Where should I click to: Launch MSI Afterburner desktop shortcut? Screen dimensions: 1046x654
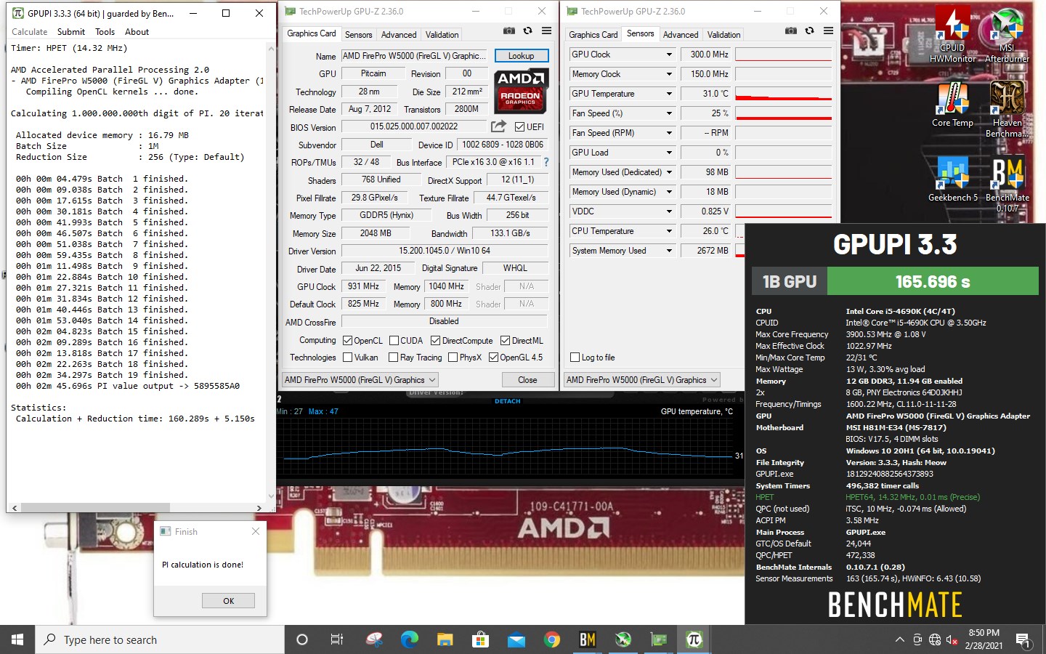(1007, 34)
